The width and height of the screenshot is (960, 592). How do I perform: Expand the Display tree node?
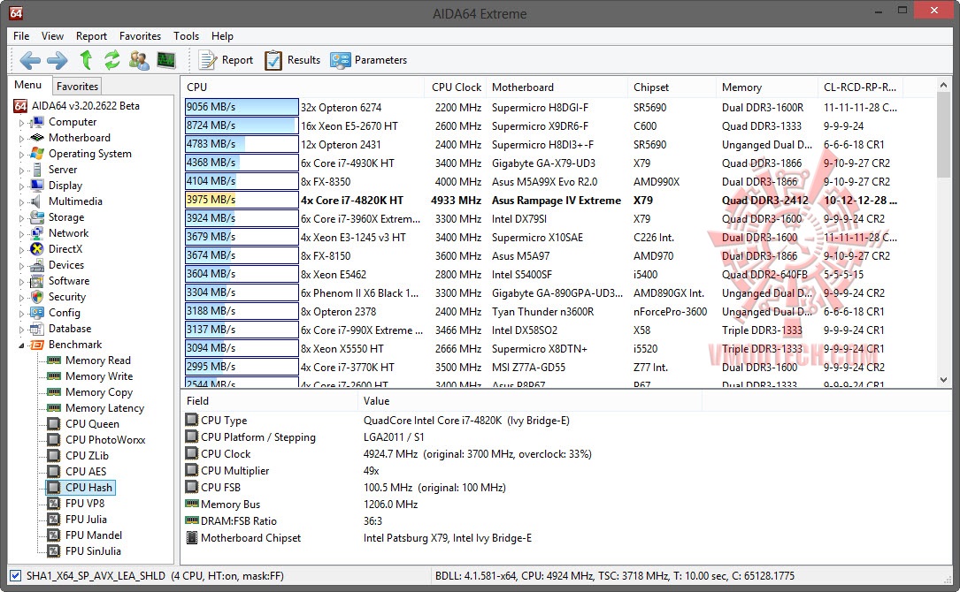(x=21, y=186)
